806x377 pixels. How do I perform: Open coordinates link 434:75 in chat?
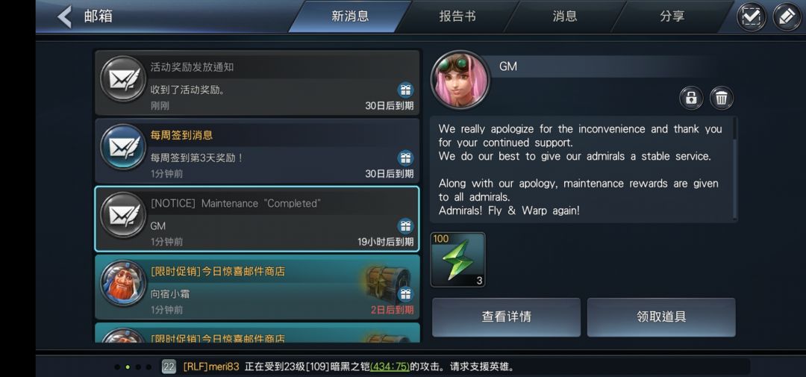tap(390, 367)
